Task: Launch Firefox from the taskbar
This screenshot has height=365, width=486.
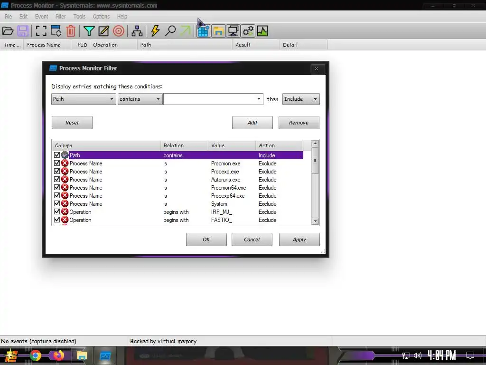Action: point(58,355)
